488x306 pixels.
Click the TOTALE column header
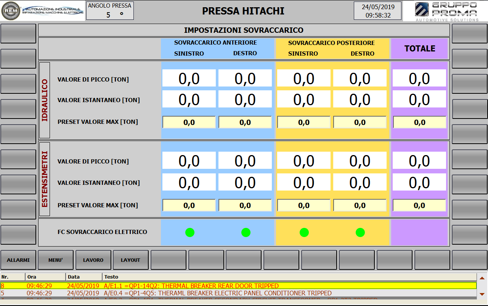tap(420, 48)
